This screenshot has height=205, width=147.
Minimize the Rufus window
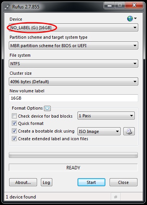[110, 5]
